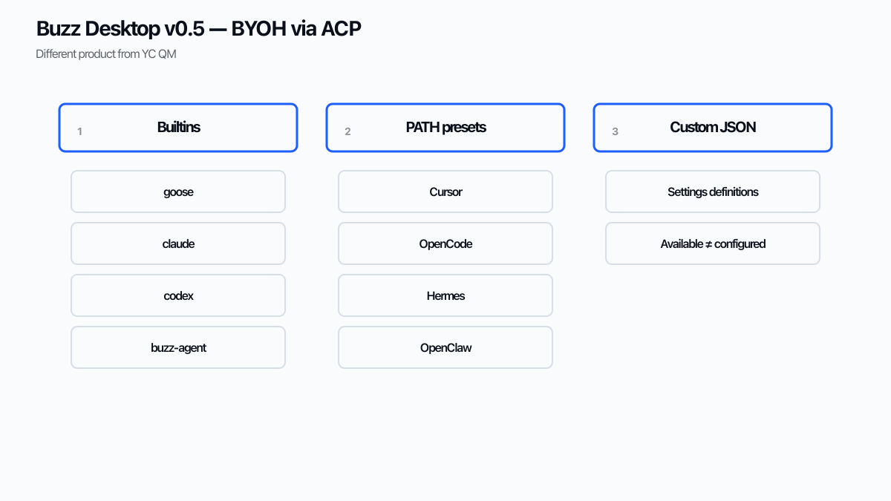Click the Hermes preset box
Viewport: 891px width, 501px height.
pos(446,295)
